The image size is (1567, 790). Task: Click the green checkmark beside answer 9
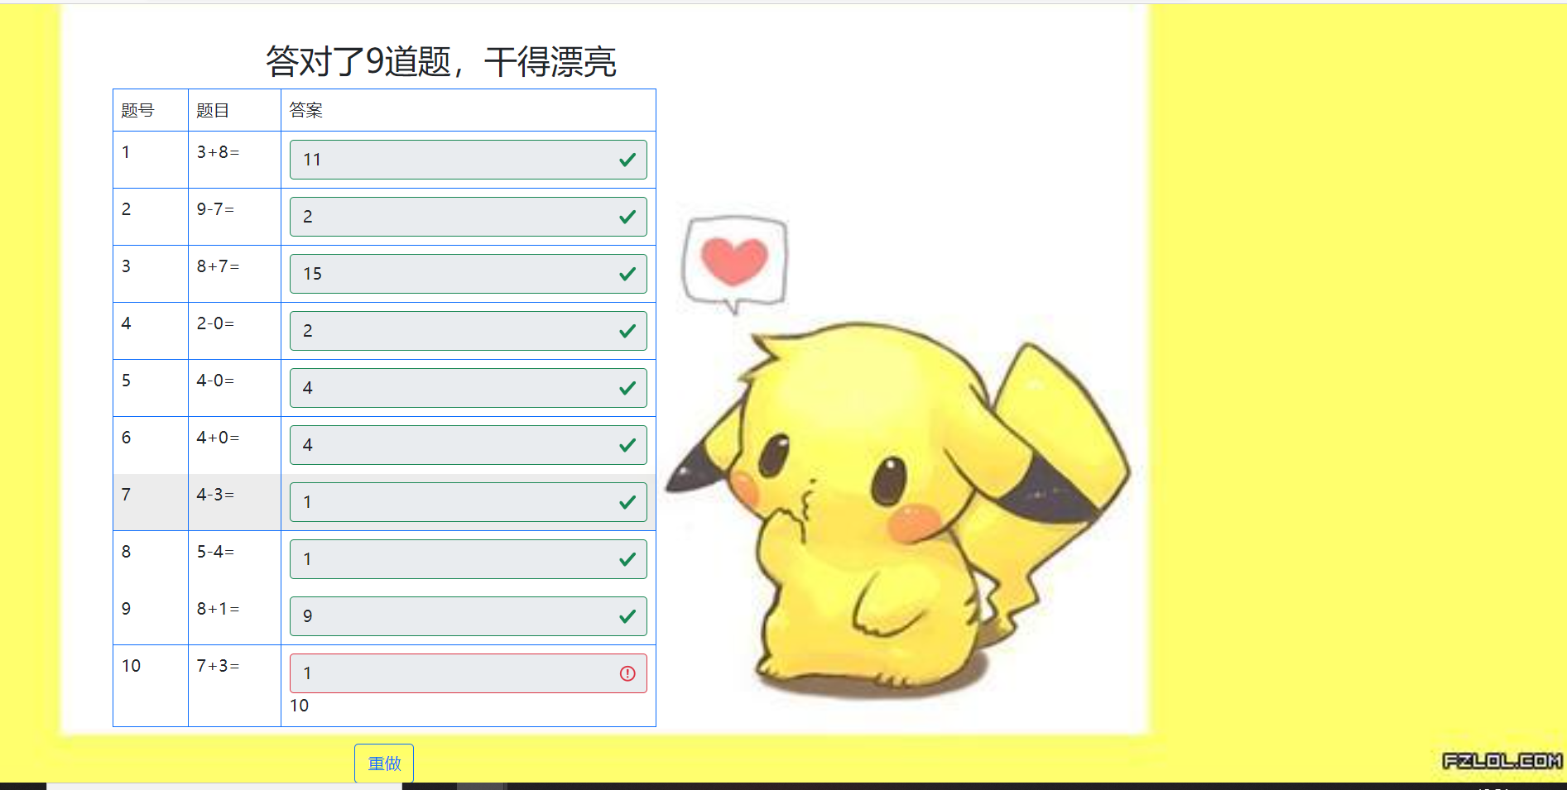(x=627, y=616)
